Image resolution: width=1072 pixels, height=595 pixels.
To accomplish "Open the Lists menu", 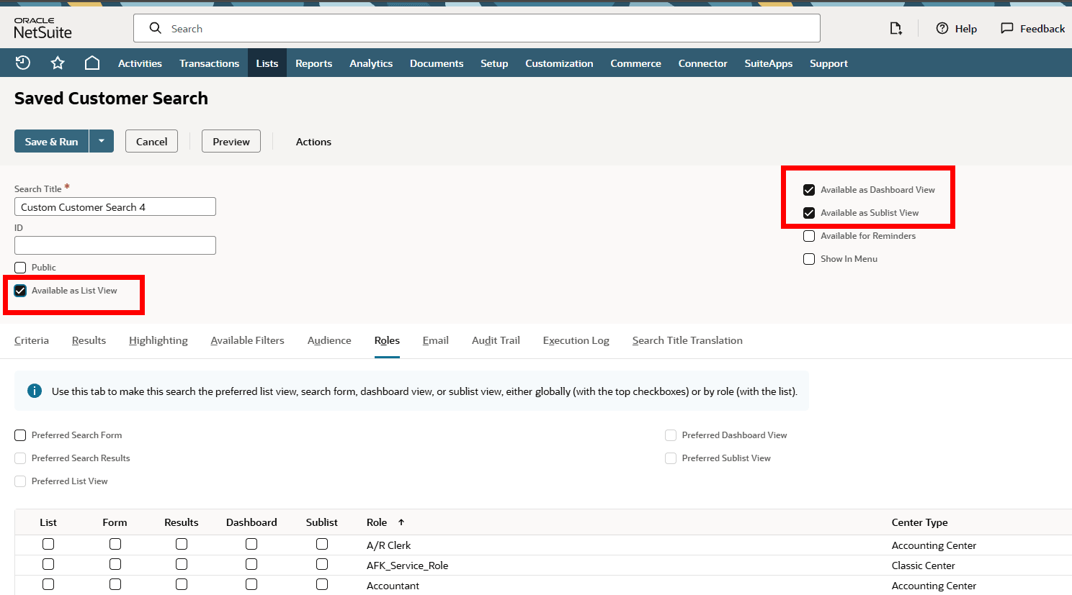I will click(267, 63).
